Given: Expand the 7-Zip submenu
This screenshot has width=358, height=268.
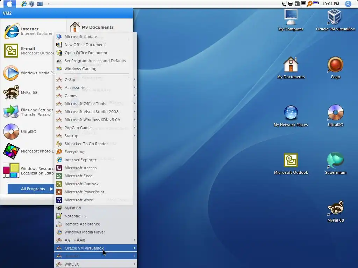Looking at the screenshot, I should (x=95, y=80).
